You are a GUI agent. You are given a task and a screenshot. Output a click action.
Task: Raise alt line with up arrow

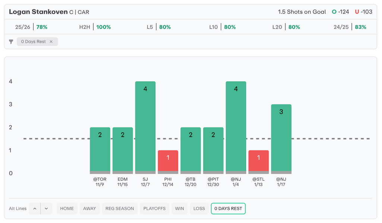tap(35, 208)
